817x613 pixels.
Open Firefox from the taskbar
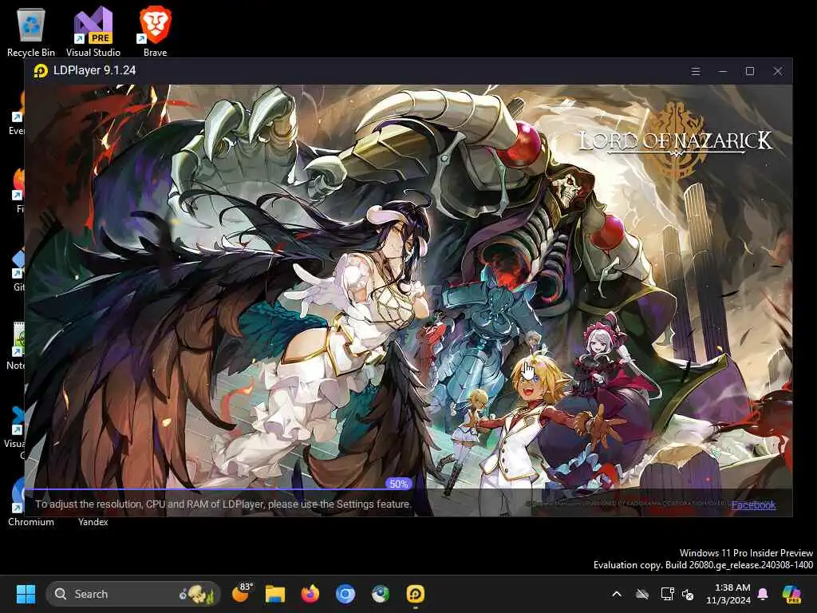point(310,594)
